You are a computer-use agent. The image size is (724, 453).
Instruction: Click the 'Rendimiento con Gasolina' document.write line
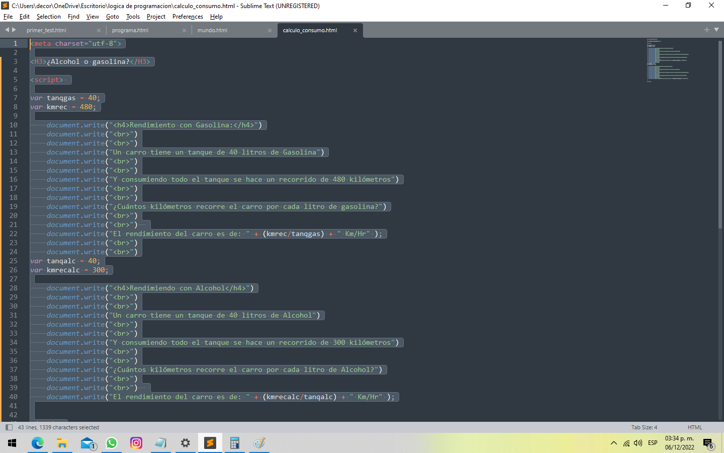click(x=154, y=125)
